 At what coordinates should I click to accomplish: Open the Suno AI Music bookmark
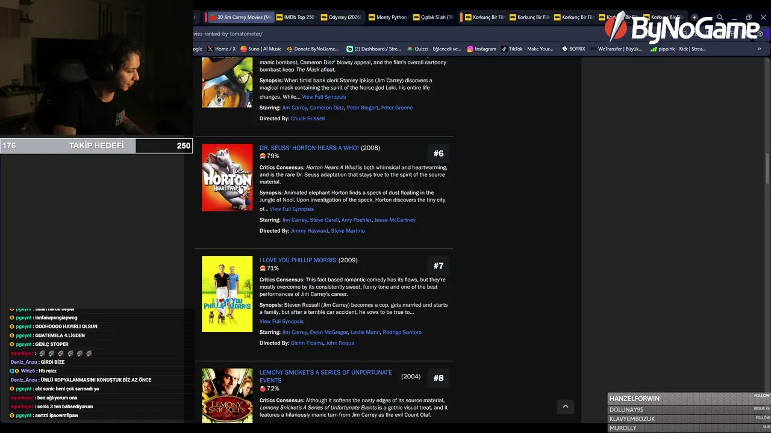[x=261, y=49]
